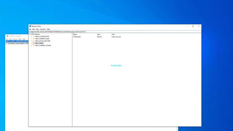The width and height of the screenshot is (233, 131).
Task: Sort values by the Name column header
Action: pos(75,34)
